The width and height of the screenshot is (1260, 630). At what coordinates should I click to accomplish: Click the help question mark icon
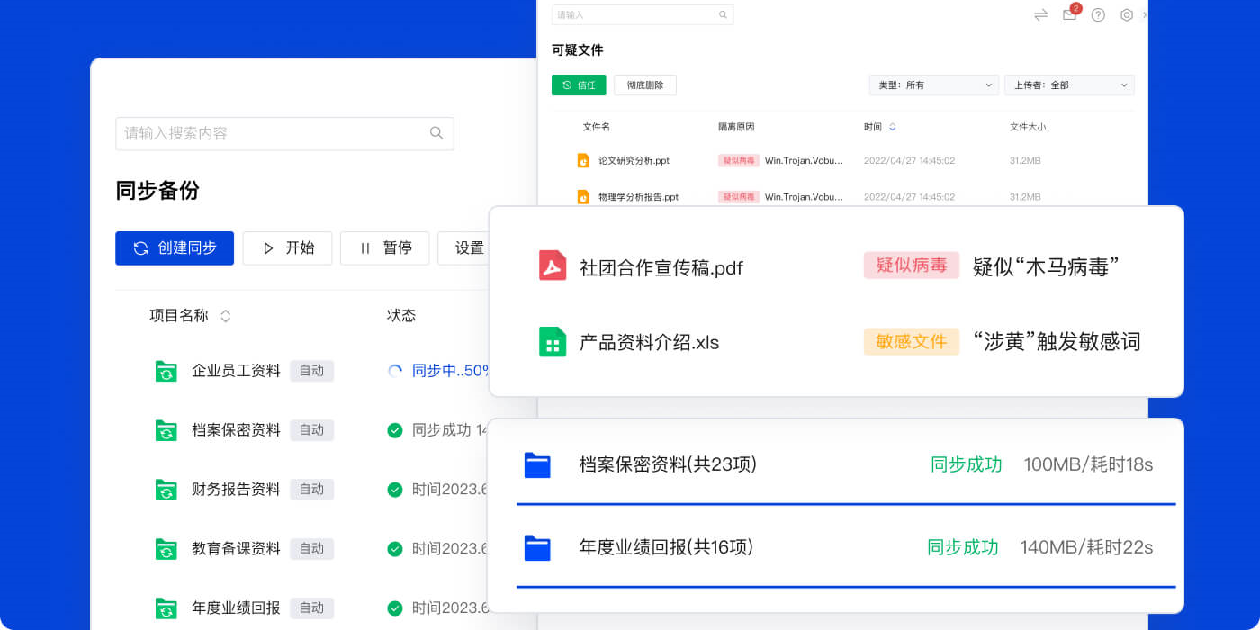click(1098, 15)
